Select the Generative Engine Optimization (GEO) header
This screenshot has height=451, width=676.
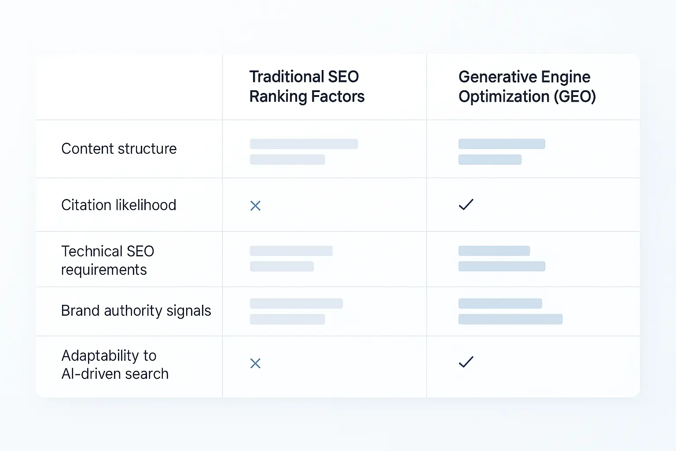point(527,87)
